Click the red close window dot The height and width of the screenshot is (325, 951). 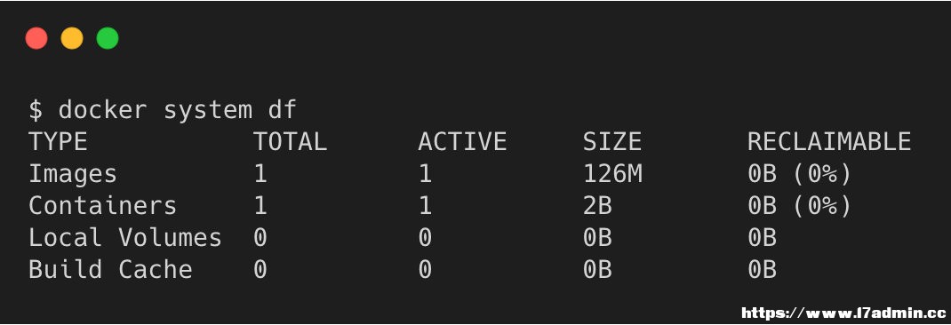pyautogui.click(x=36, y=38)
